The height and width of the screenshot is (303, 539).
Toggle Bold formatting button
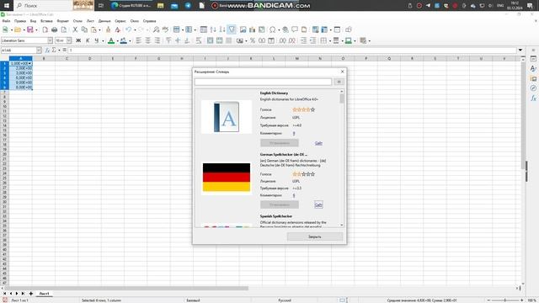click(78, 40)
